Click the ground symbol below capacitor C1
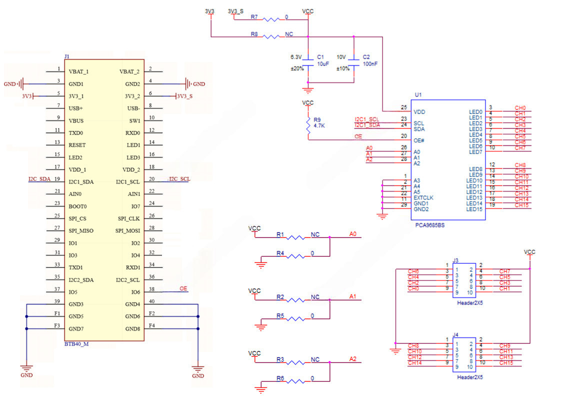 tap(308, 90)
